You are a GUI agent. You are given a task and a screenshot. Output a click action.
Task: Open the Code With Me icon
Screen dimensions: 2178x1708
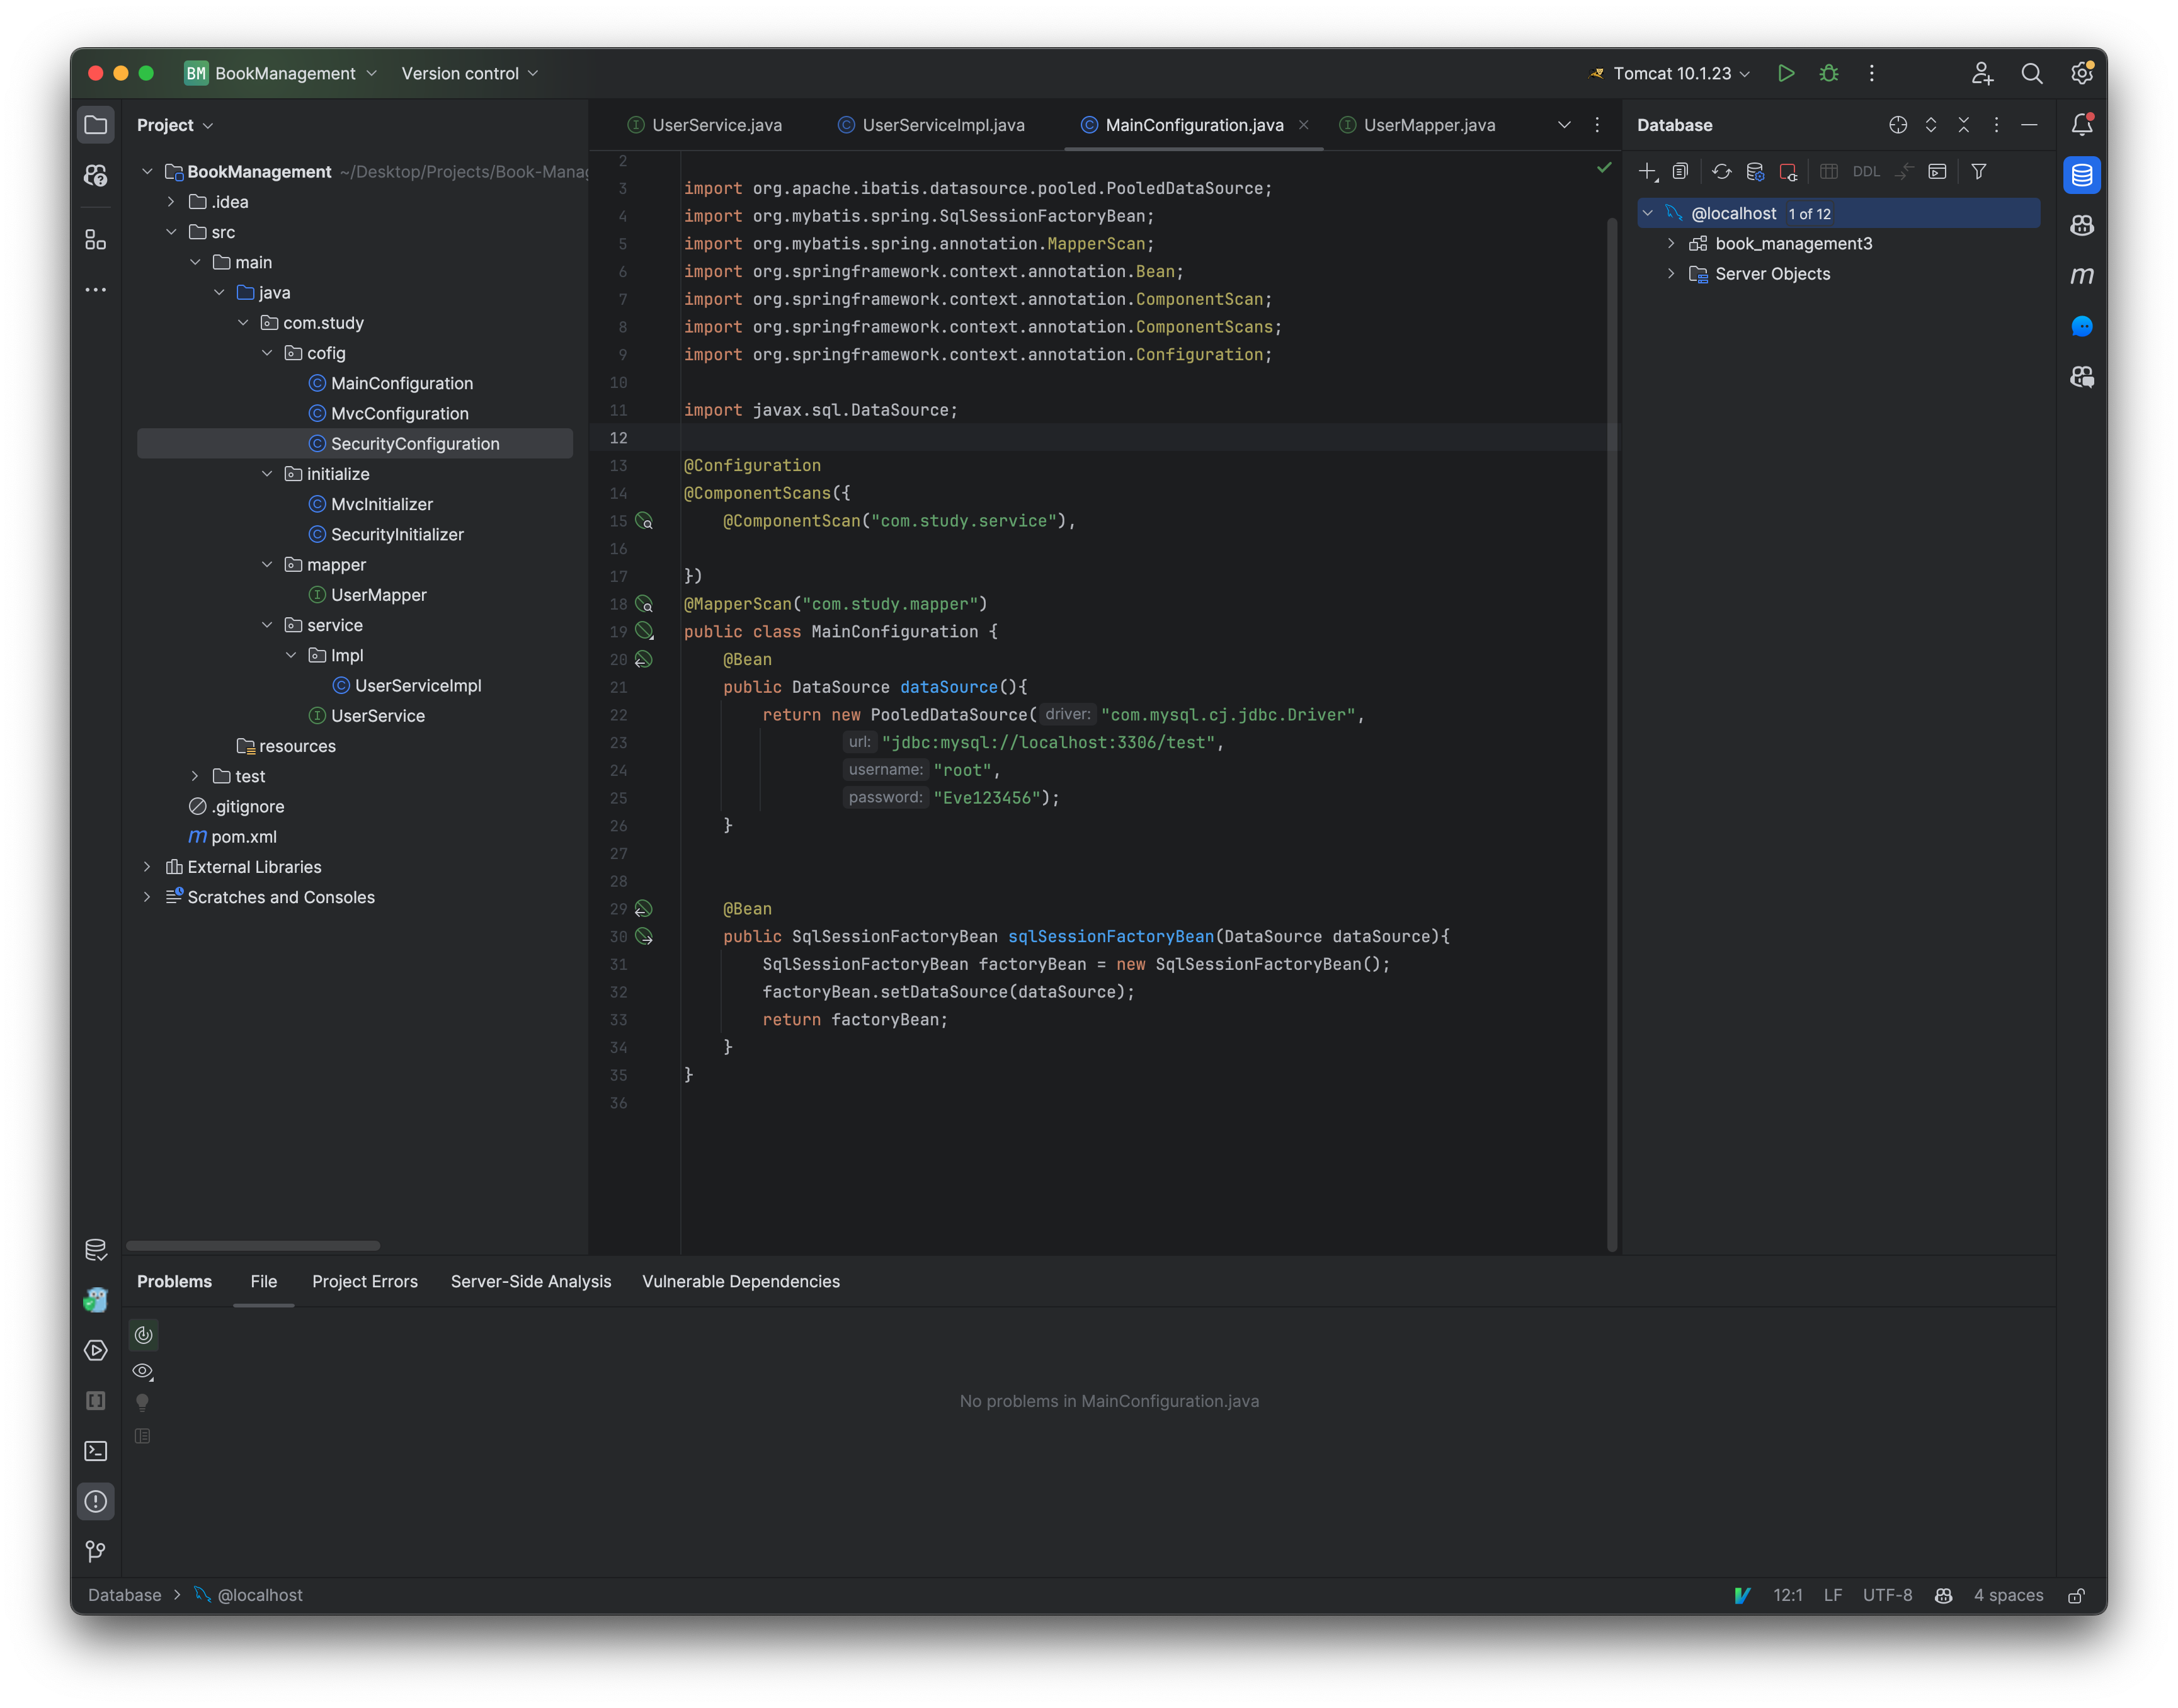[1981, 73]
